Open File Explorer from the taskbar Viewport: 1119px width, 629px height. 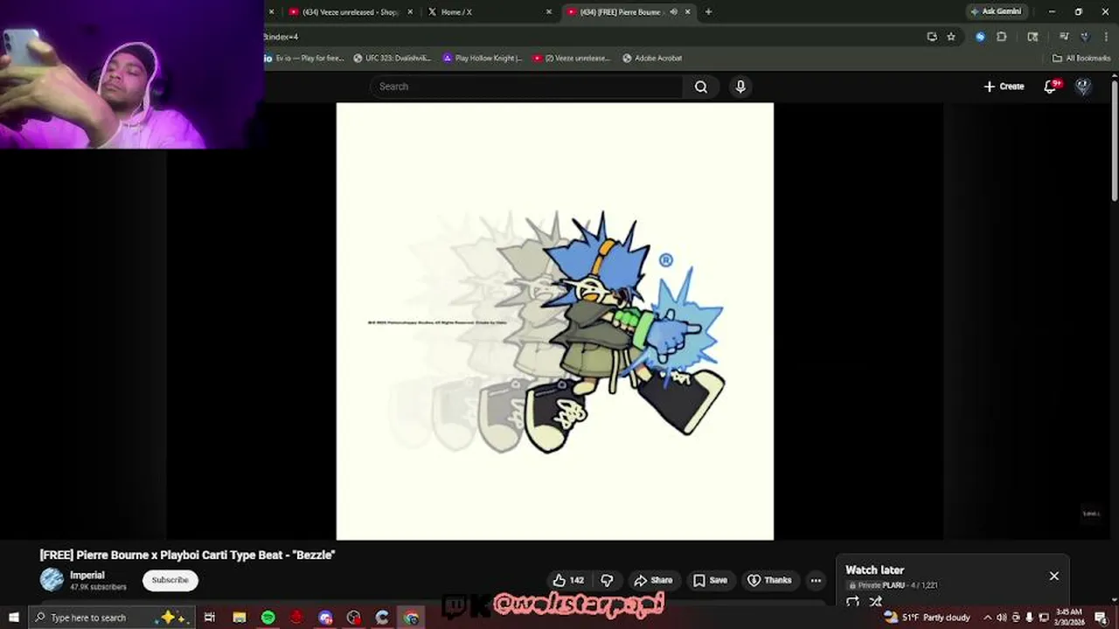tap(240, 618)
